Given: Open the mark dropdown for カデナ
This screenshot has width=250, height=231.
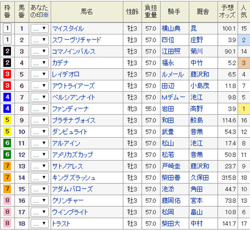Looking at the screenshot, I should click(40, 63).
